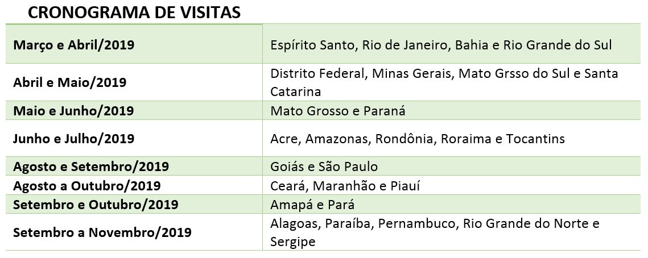Click the word Catarina in second row
Image resolution: width=648 pixels, height=258 pixels.
(x=295, y=91)
